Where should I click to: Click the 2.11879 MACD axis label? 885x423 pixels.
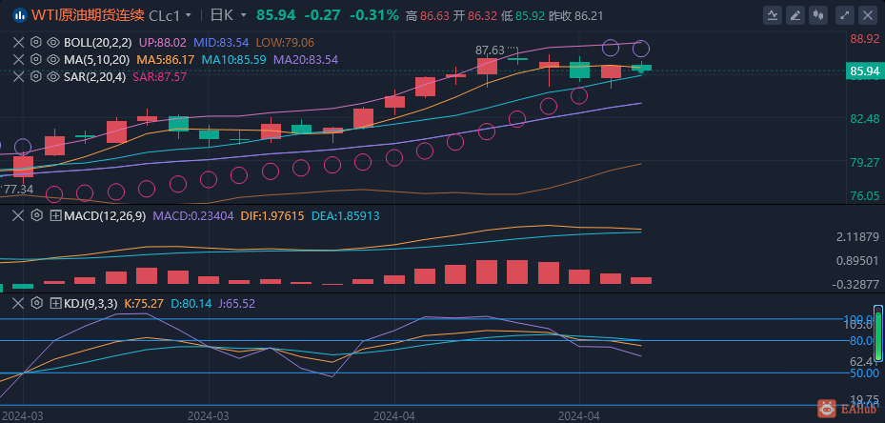point(857,236)
